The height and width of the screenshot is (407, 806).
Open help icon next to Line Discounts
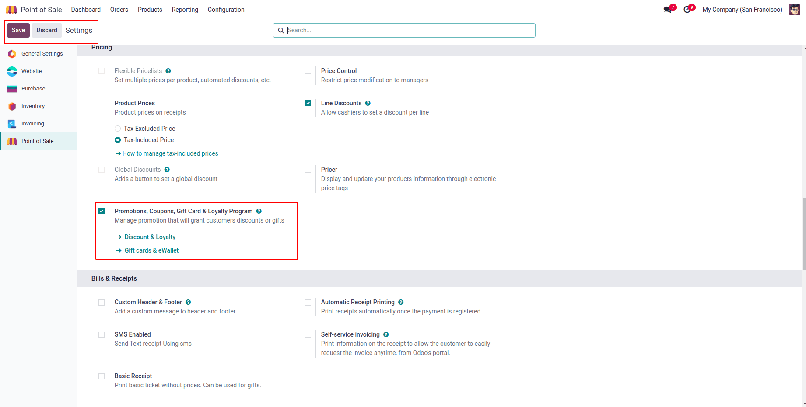point(368,103)
